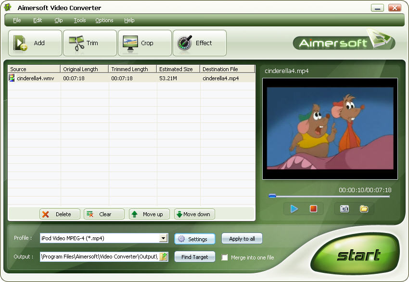Expand the Profile format dropdown
Viewport: 409px width, 282px height.
coord(163,238)
